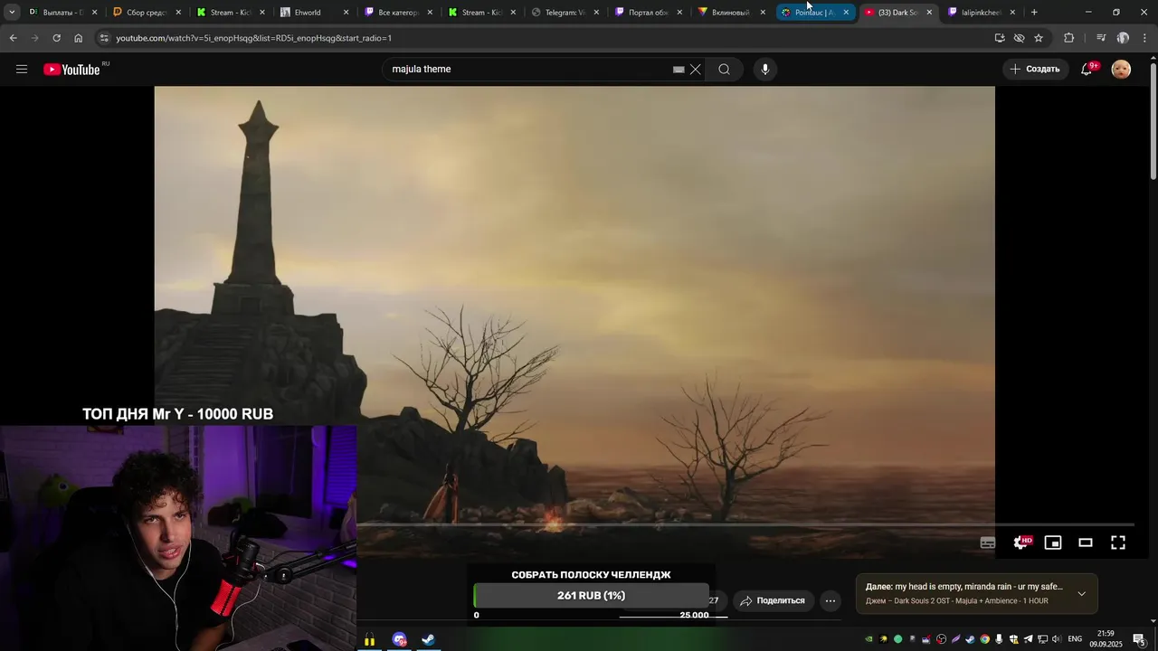Open video player settings gear

(x=1021, y=542)
